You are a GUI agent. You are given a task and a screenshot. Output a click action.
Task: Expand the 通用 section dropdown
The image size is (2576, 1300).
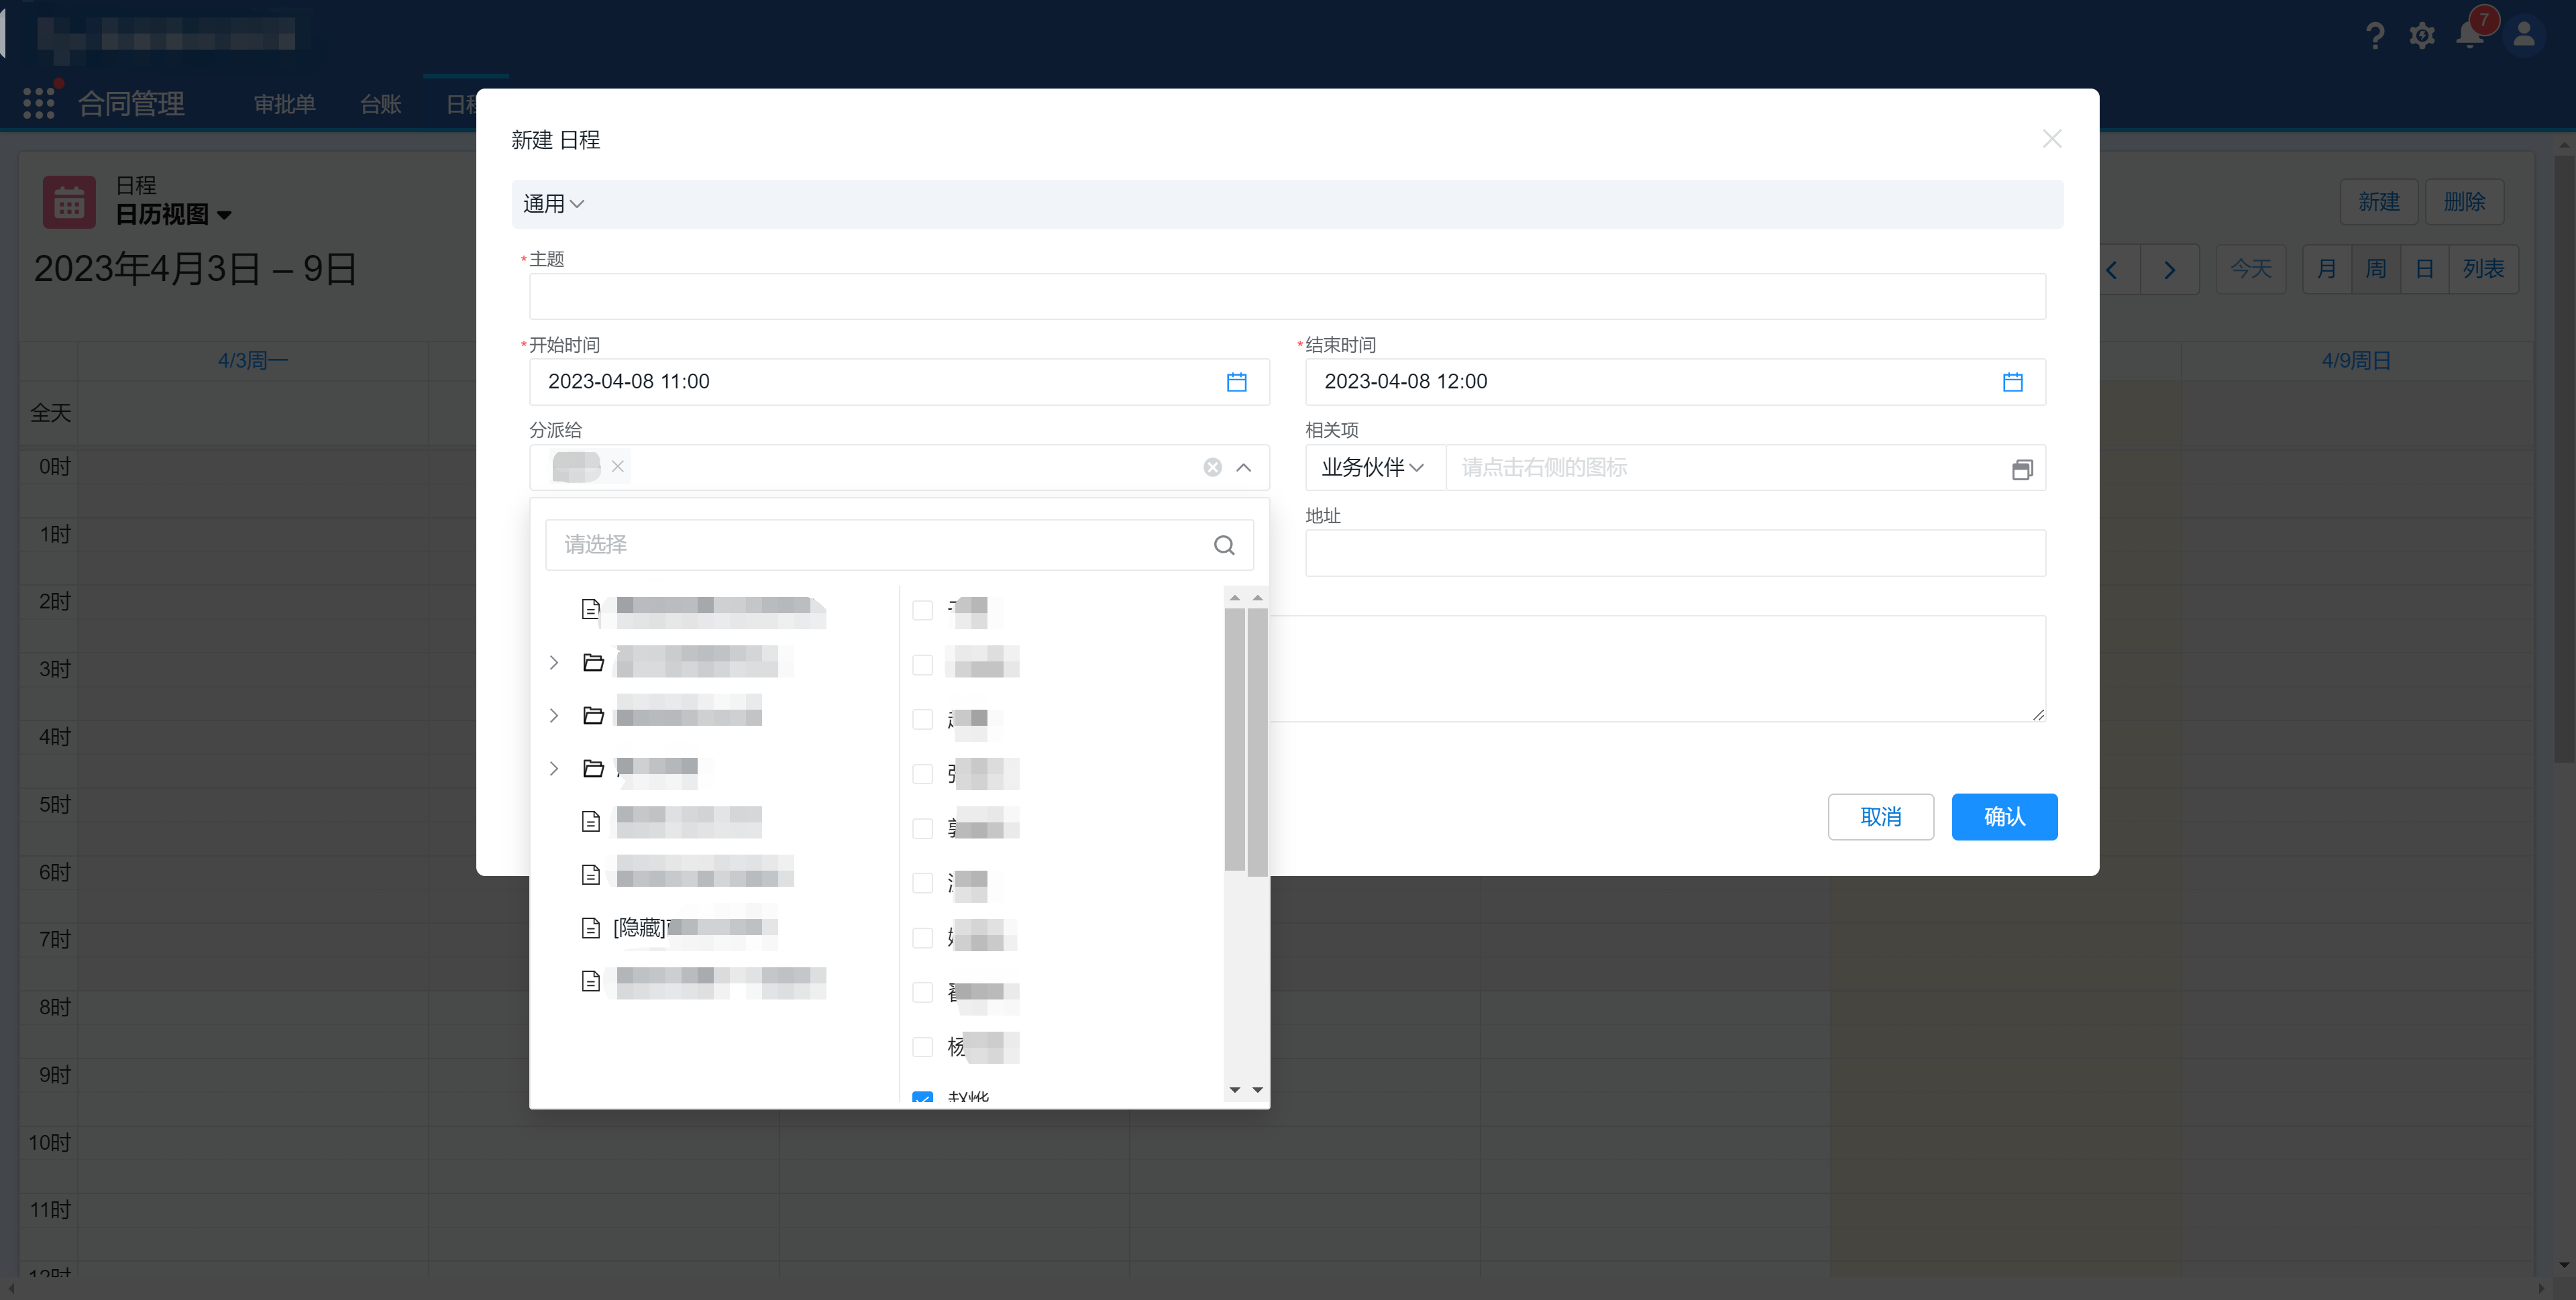(x=553, y=204)
